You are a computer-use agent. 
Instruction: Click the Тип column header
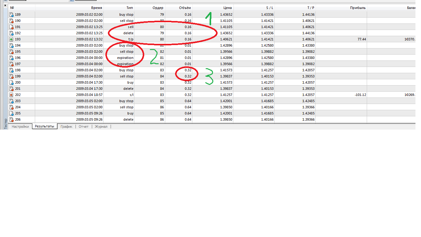119,8
